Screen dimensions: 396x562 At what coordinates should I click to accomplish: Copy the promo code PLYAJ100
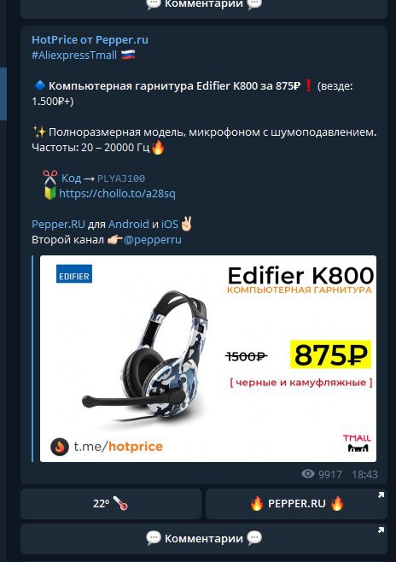click(x=121, y=179)
